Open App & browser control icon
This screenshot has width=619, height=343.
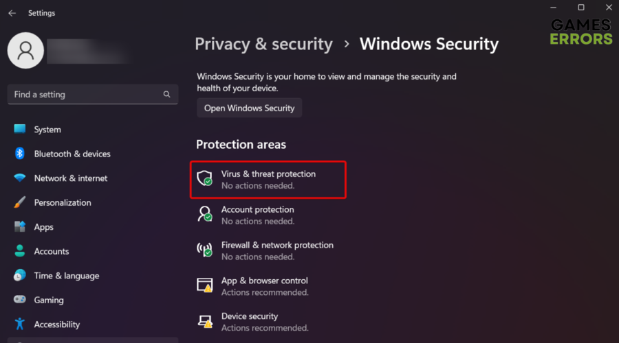205,286
